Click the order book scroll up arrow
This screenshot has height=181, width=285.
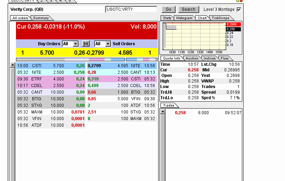coord(13,65)
